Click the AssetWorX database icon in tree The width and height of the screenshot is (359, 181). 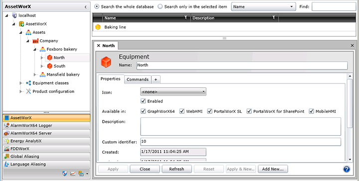pyautogui.click(x=21, y=24)
